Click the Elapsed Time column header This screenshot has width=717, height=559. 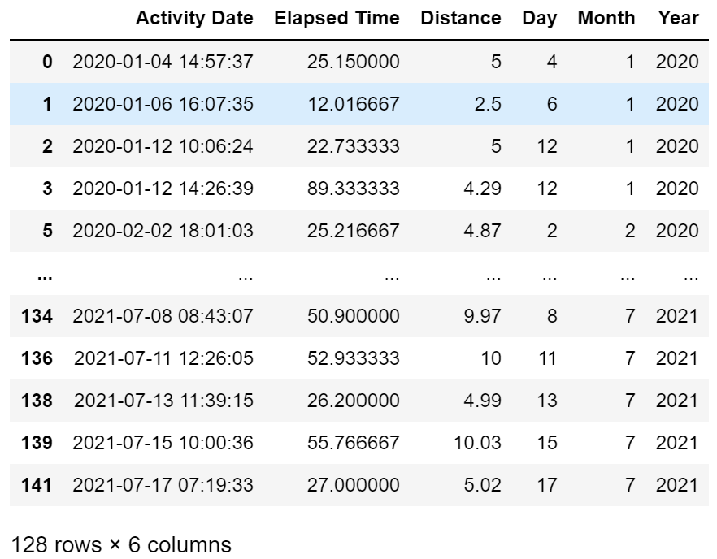[x=337, y=19]
